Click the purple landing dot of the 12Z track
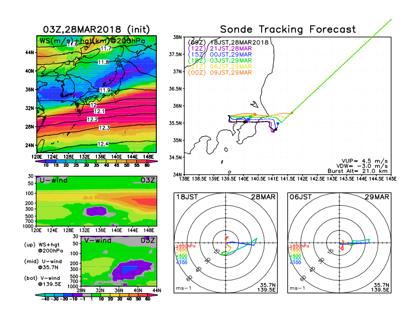The height and width of the screenshot is (322, 417). 273,132
